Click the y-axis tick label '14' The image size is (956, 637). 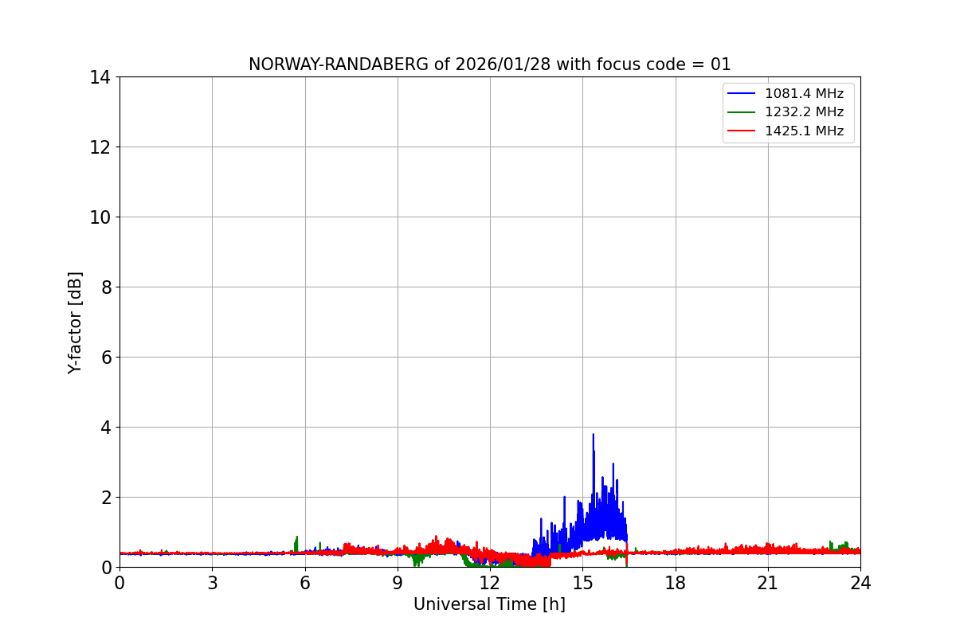click(100, 77)
